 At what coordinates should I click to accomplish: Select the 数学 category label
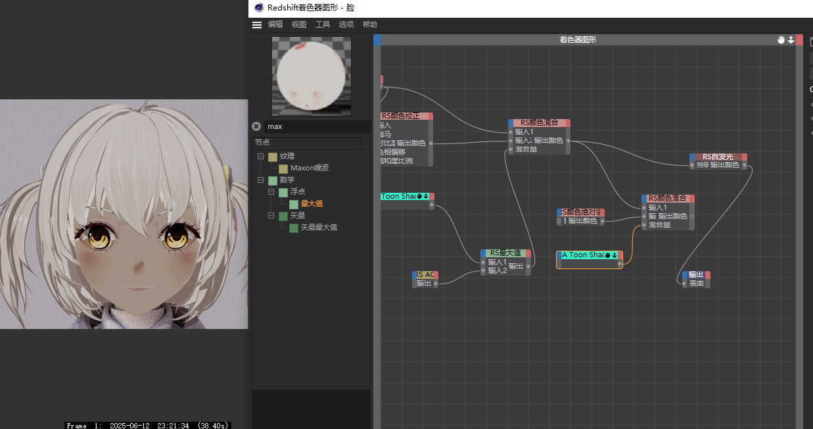pos(287,180)
